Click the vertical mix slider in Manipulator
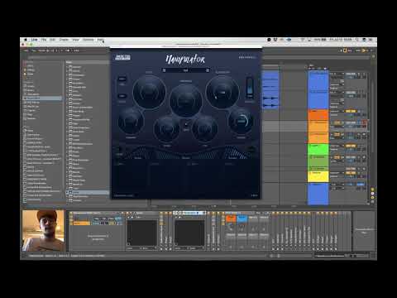This screenshot has height=298, width=397. (x=250, y=88)
